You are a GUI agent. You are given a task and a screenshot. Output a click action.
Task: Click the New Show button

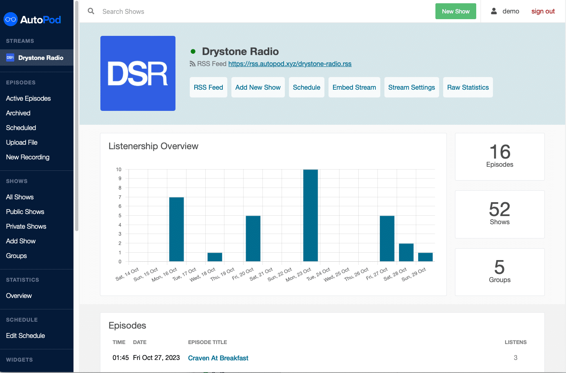pyautogui.click(x=456, y=11)
